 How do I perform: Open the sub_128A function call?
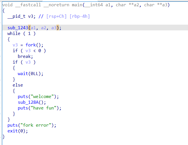[28, 102]
